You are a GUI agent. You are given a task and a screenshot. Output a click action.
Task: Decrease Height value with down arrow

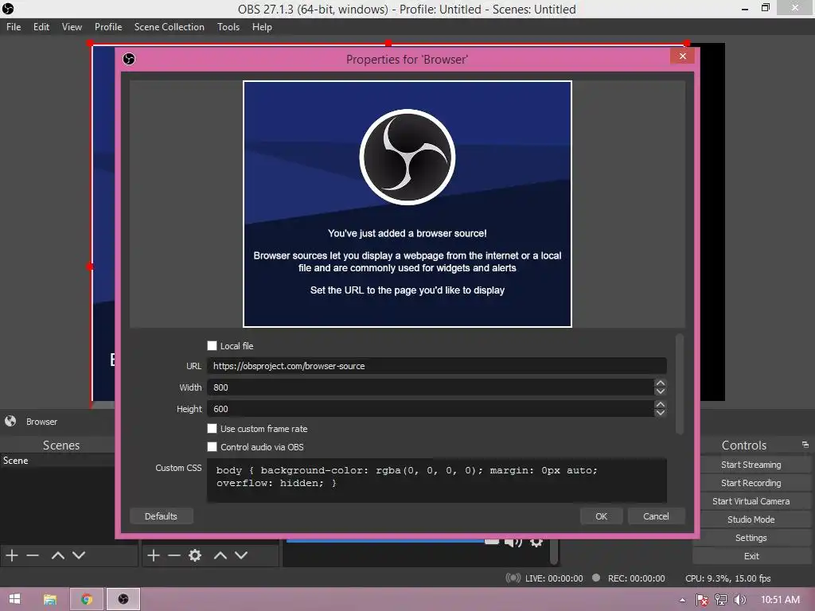(660, 413)
